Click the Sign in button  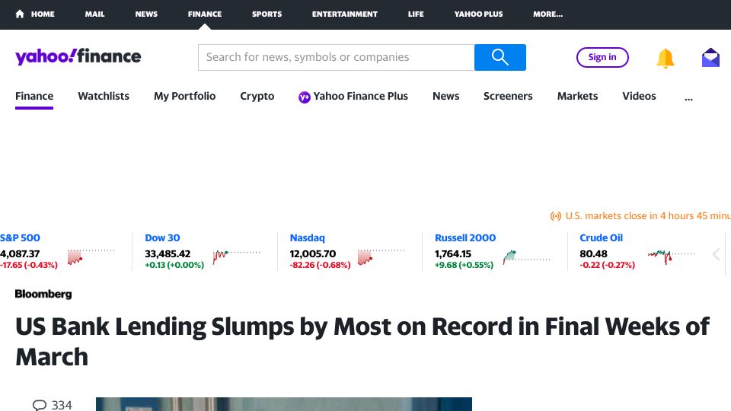click(602, 57)
